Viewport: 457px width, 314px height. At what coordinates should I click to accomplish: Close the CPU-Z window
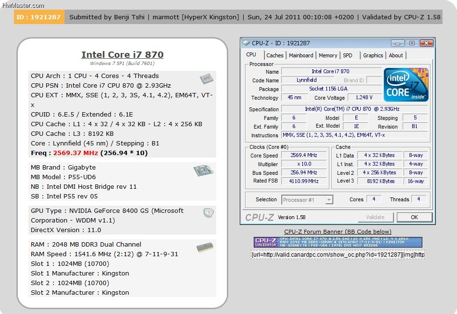(426, 43)
